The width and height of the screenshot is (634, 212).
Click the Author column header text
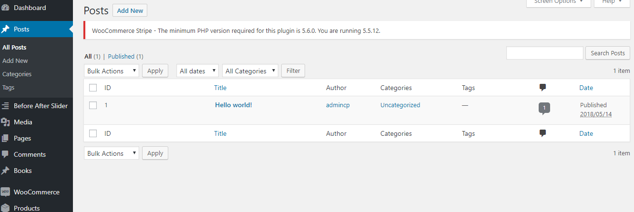click(337, 88)
